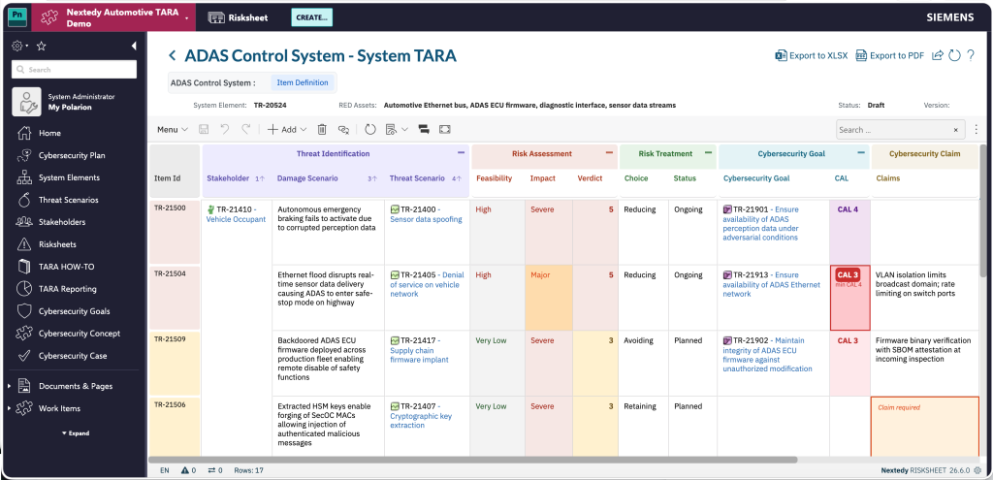
Task: Open the sidebar settings gear dropdown arrow
Action: click(x=27, y=47)
